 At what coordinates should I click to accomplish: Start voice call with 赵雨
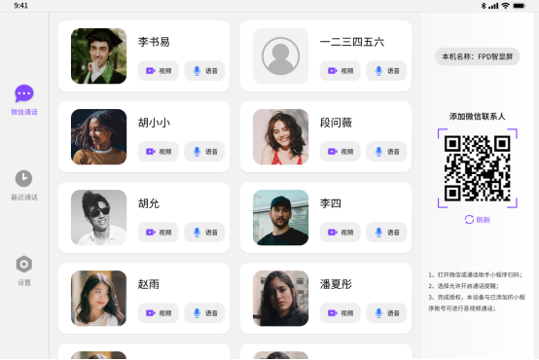(204, 313)
